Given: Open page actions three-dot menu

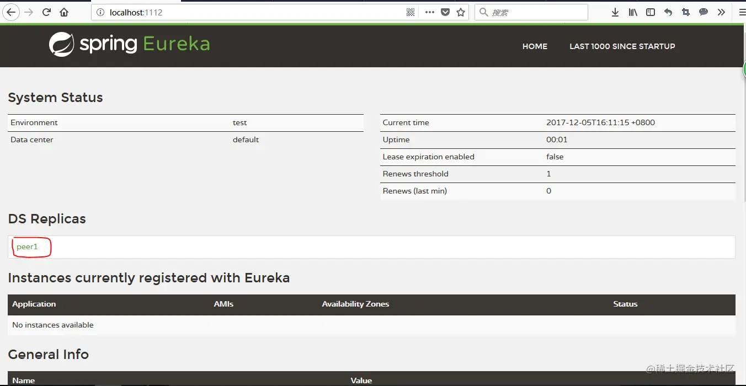Looking at the screenshot, I should click(429, 12).
